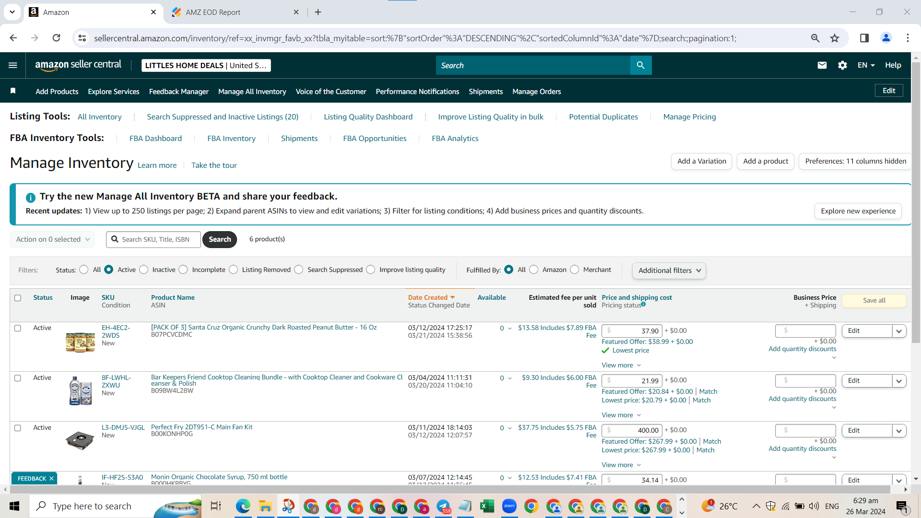This screenshot has width=921, height=518.
Task: Open a new browser tab
Action: [318, 12]
